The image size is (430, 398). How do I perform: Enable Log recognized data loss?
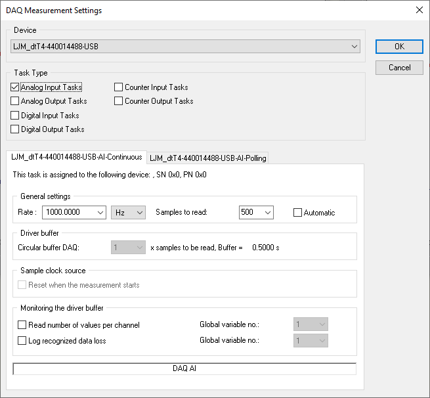click(x=22, y=341)
